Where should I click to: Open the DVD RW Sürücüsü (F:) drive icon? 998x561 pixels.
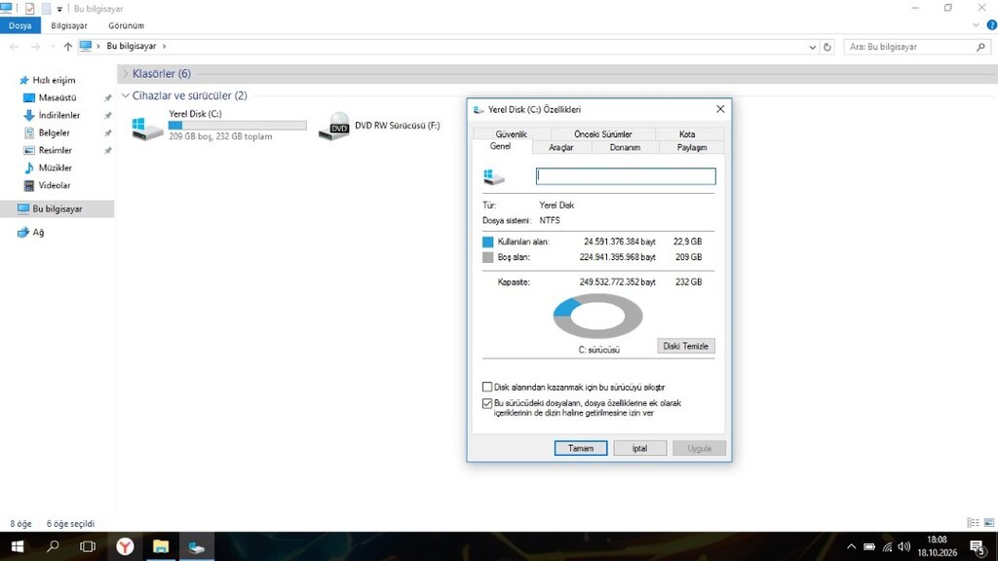[334, 126]
